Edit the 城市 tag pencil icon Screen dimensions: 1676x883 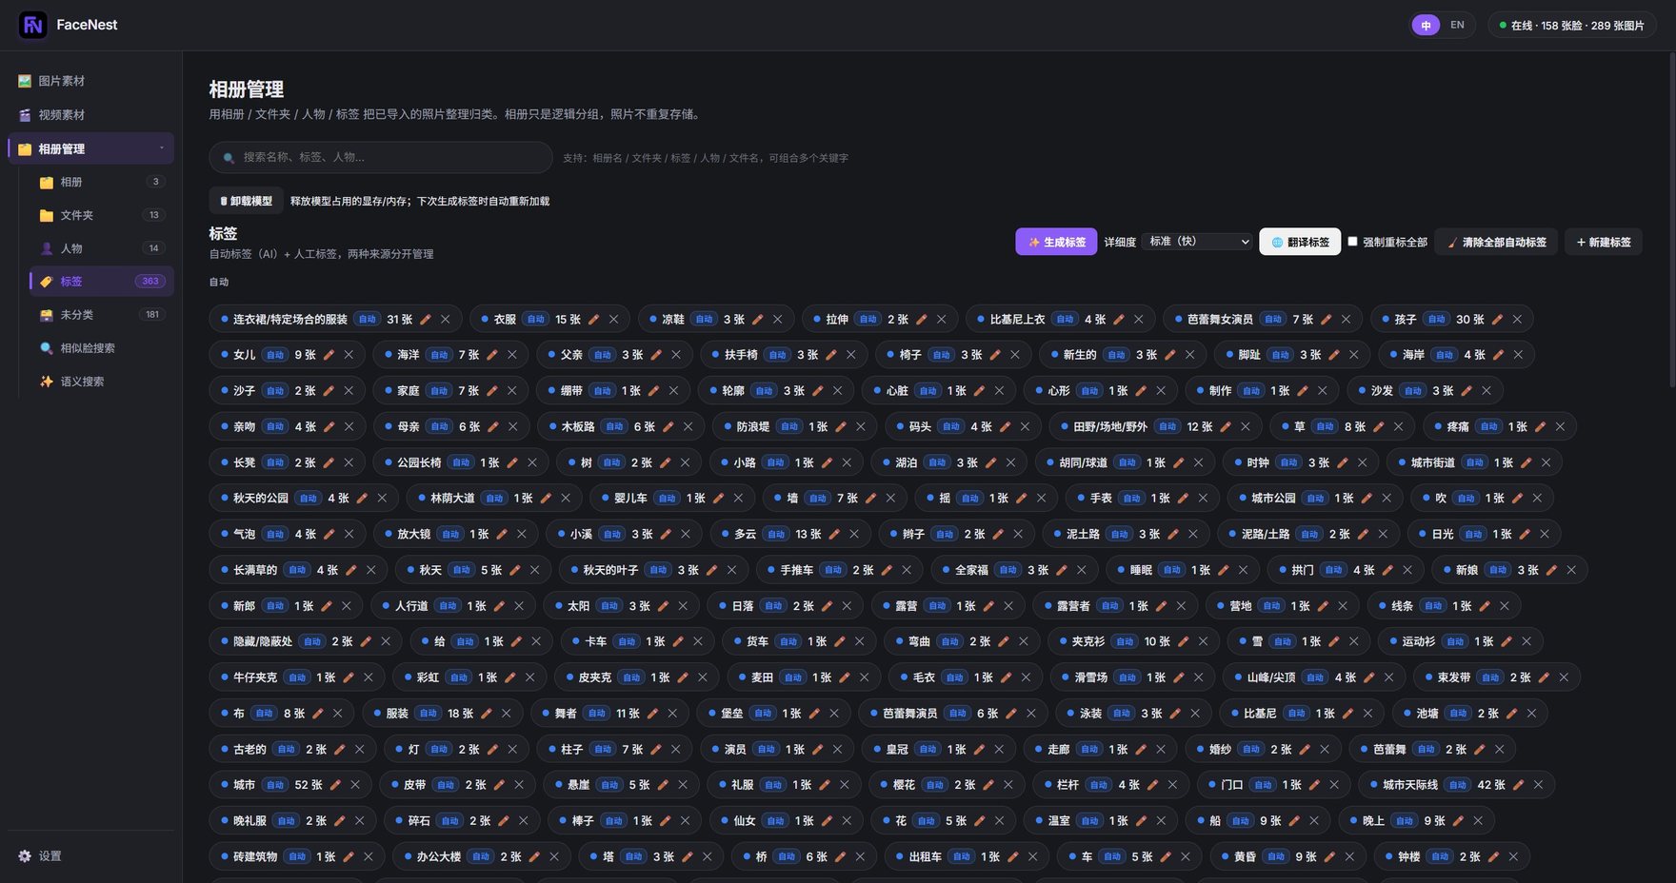[335, 785]
